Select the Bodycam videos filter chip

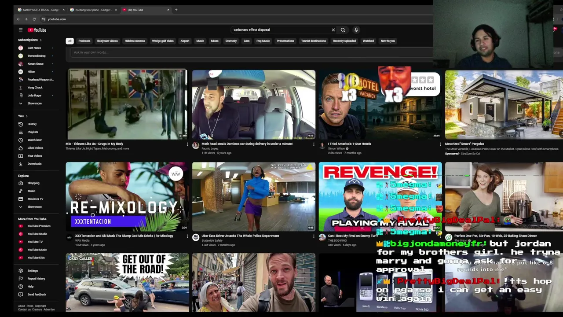tap(107, 41)
